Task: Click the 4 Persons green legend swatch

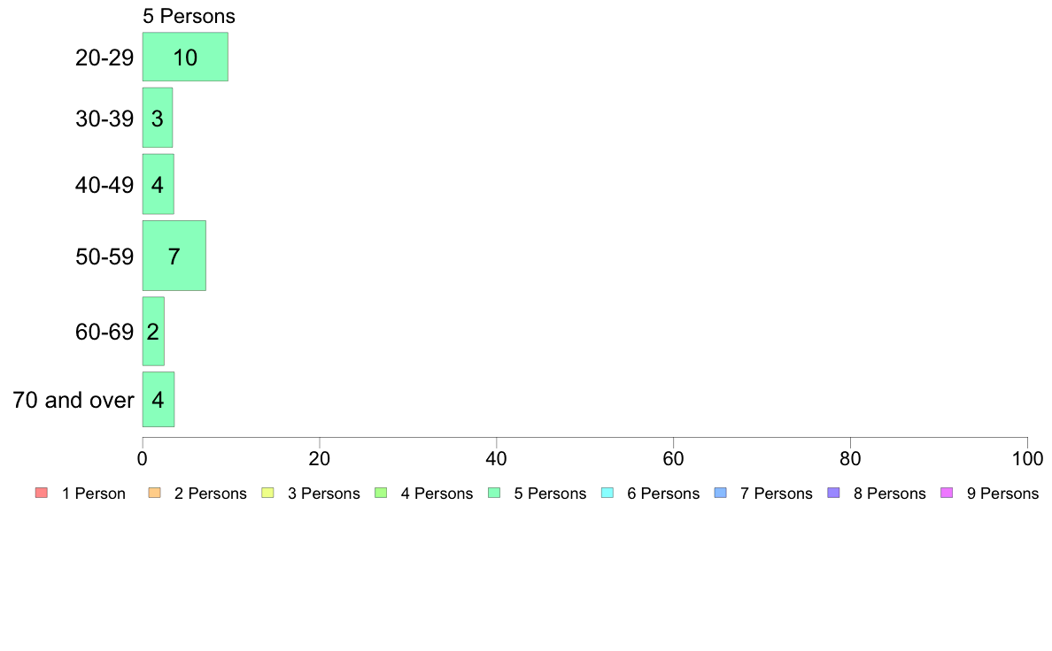Action: [x=381, y=493]
